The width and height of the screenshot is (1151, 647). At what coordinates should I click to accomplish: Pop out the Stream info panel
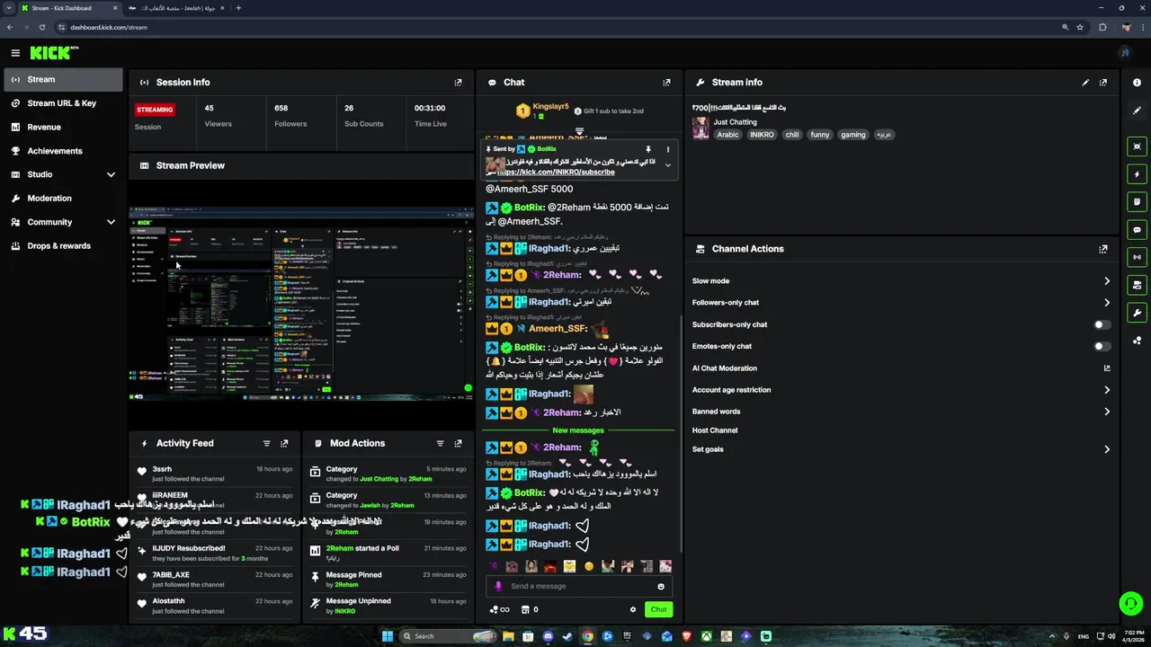pos(1103,83)
